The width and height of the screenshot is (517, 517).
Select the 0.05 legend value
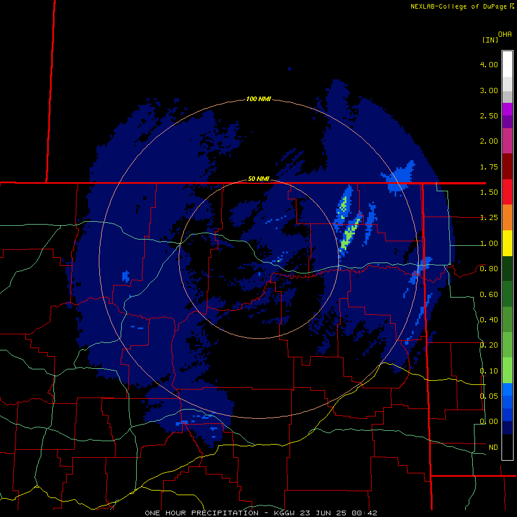click(x=489, y=396)
